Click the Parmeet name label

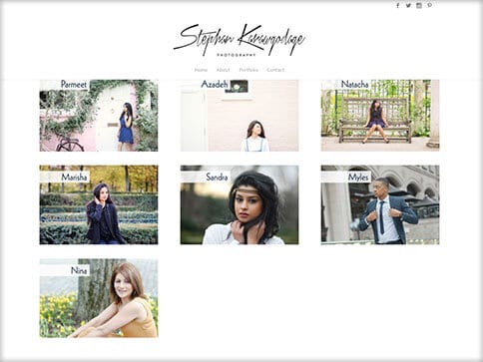click(74, 85)
